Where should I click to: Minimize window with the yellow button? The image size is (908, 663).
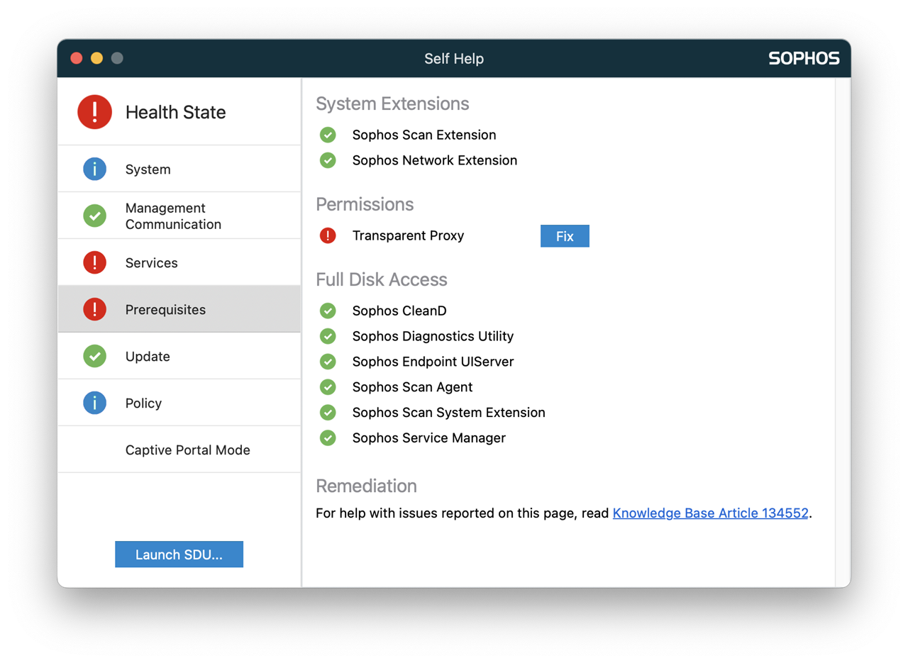click(x=96, y=58)
